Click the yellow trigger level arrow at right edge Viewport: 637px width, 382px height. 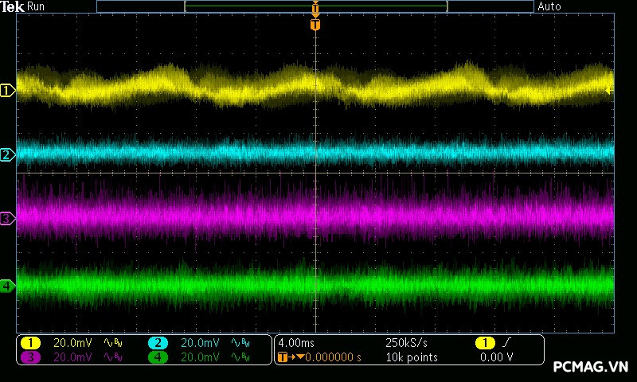tap(609, 91)
